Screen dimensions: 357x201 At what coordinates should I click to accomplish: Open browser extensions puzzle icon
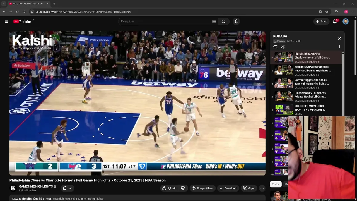(x=336, y=12)
